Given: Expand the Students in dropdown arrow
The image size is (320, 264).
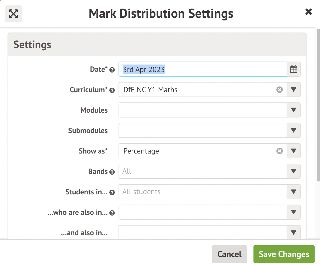Looking at the screenshot, I should pyautogui.click(x=294, y=192).
